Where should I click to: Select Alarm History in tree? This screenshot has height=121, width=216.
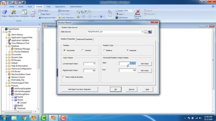[17, 35]
